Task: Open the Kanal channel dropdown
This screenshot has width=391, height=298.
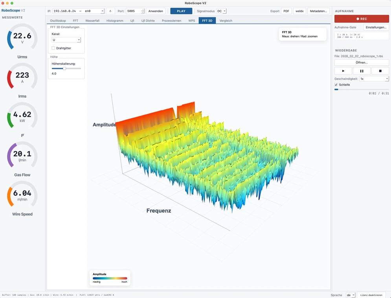Action: [x=66, y=40]
